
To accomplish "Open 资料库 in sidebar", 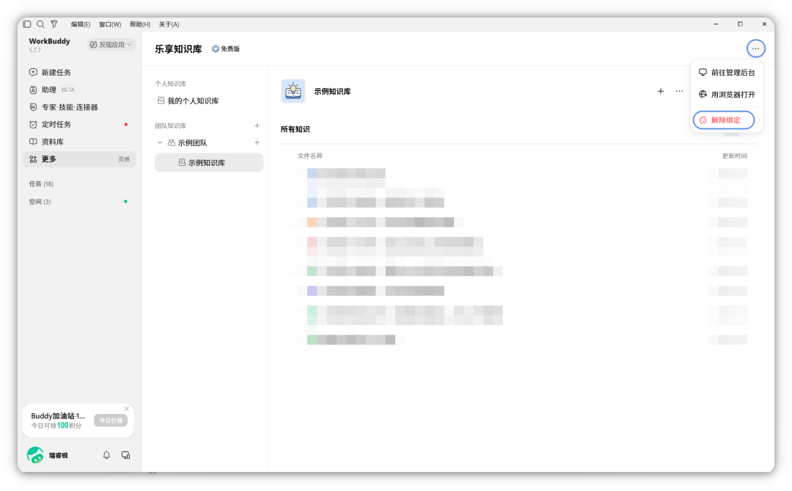I will [x=79, y=142].
